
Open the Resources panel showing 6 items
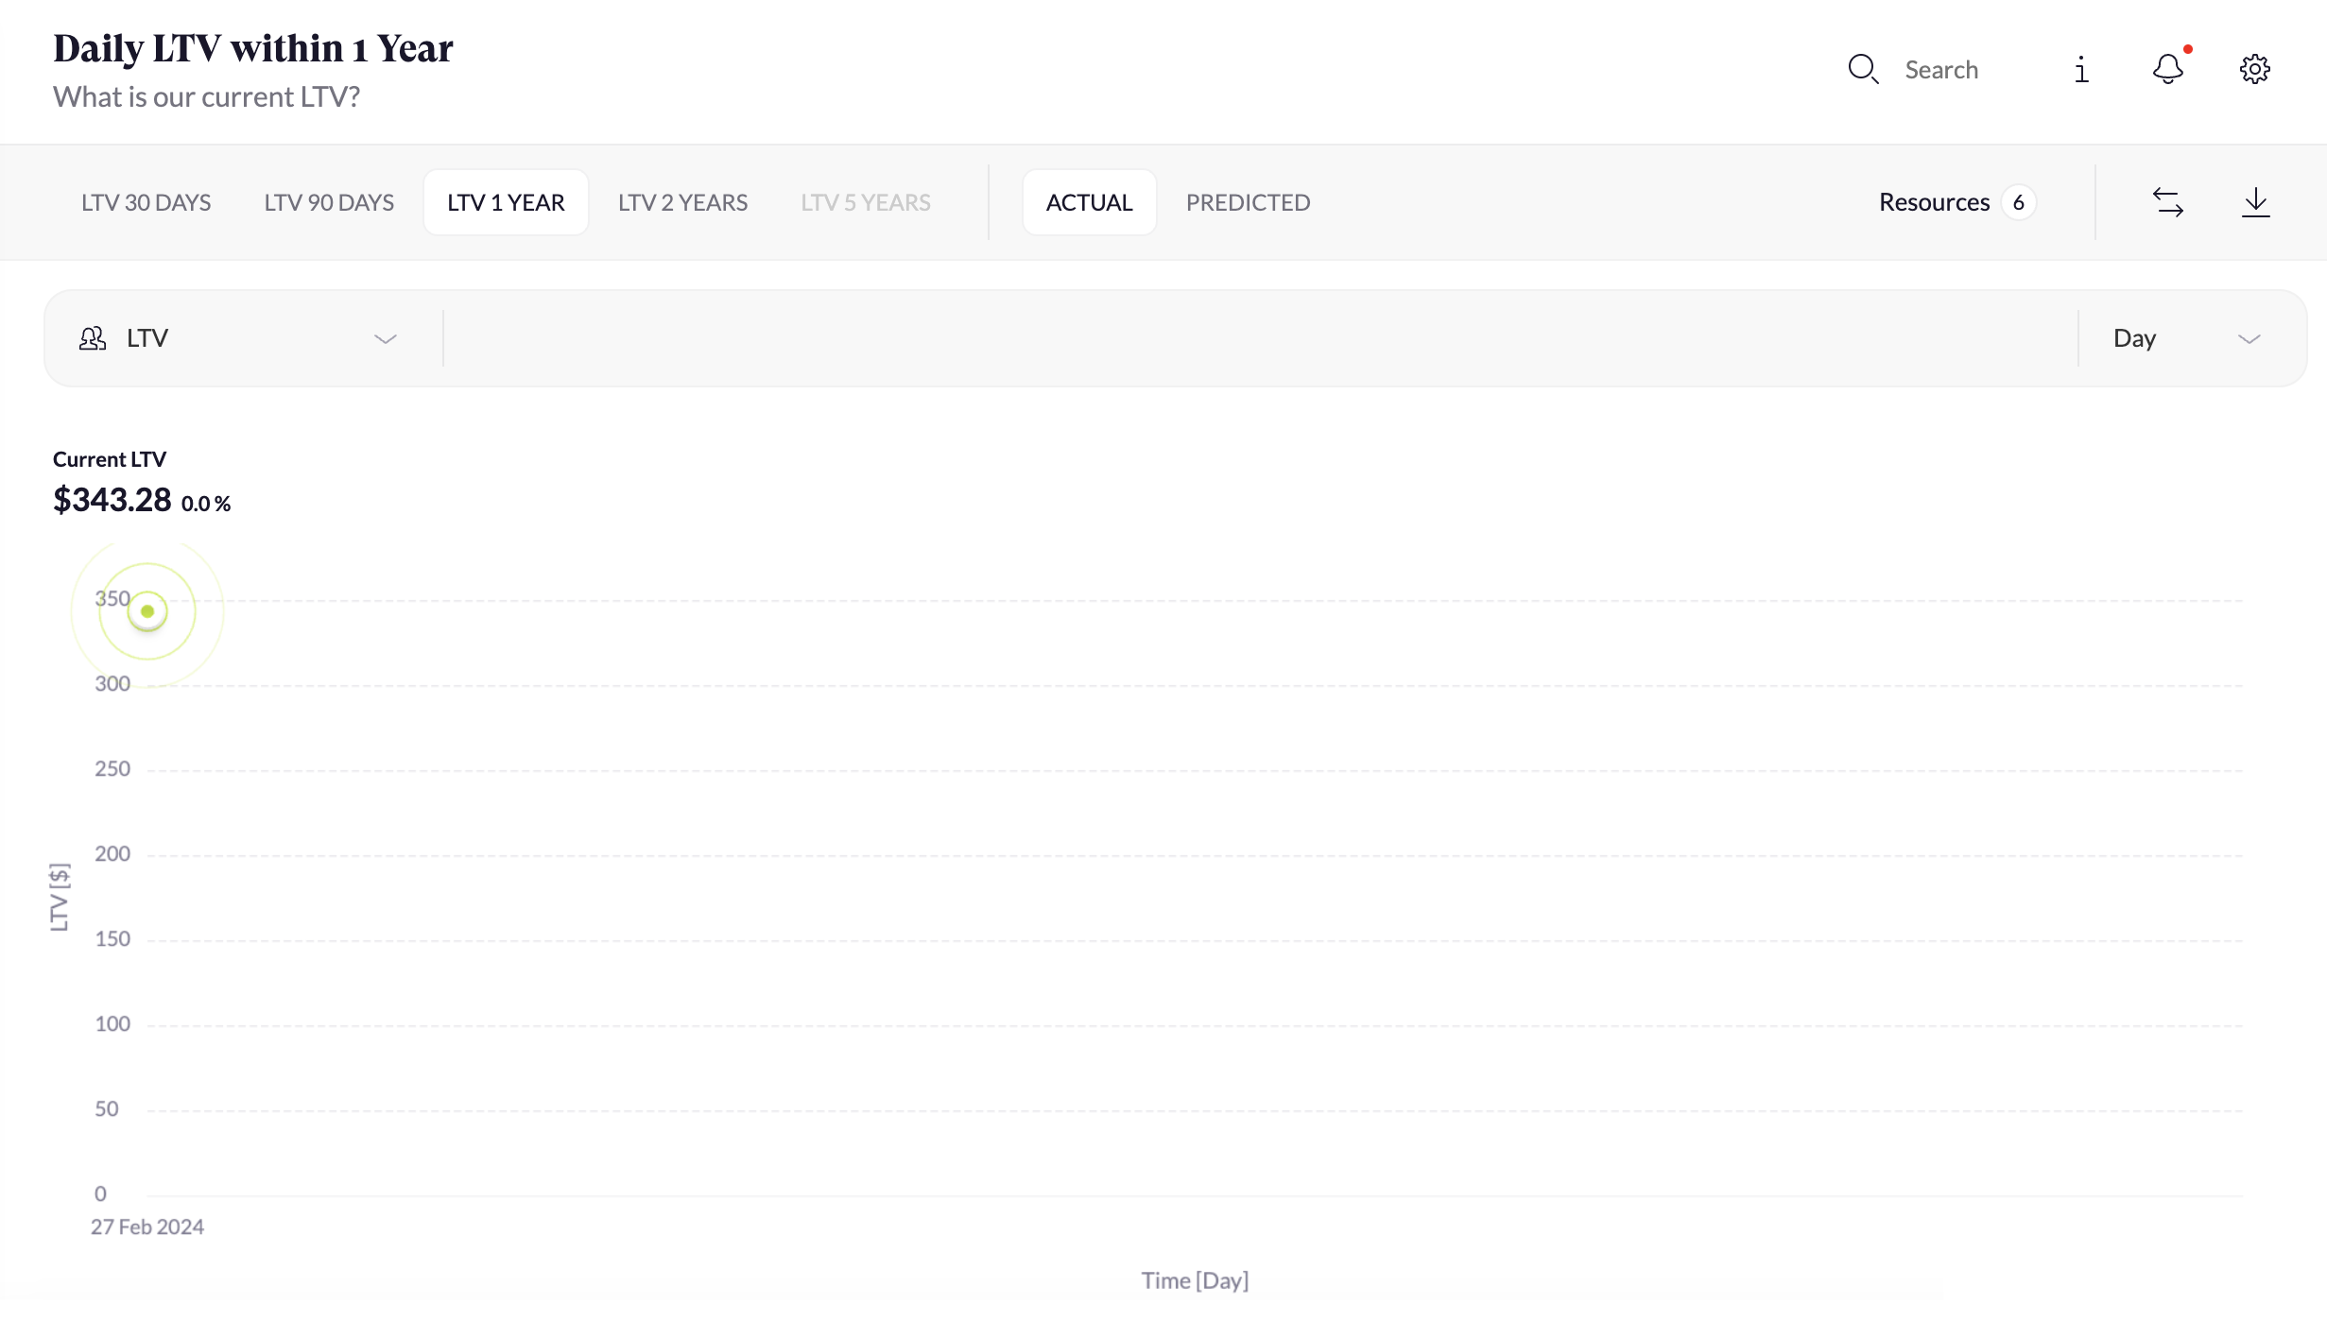1956,201
